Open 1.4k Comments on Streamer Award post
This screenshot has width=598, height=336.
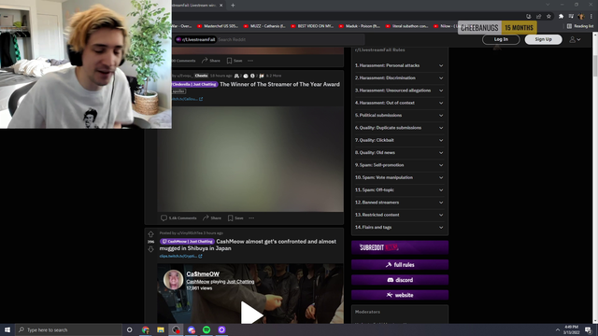(x=178, y=217)
